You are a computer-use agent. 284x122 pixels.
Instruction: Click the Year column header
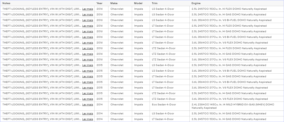pyautogui.click(x=99, y=3)
